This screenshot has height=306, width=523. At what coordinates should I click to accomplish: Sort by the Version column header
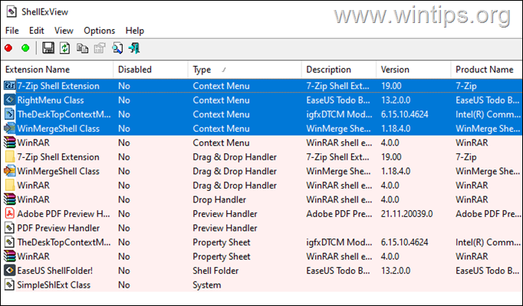[413, 70]
